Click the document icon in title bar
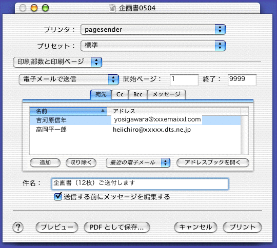Screen dimensions: 277x248 (x=112, y=8)
